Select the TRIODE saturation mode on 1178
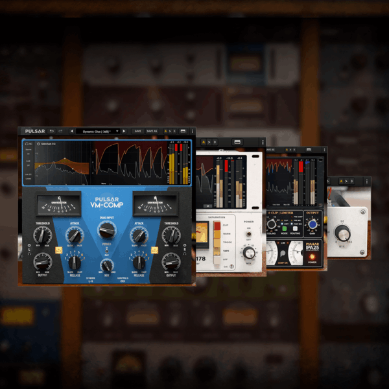Image resolution: width=389 pixels, height=389 pixels. tap(217, 242)
